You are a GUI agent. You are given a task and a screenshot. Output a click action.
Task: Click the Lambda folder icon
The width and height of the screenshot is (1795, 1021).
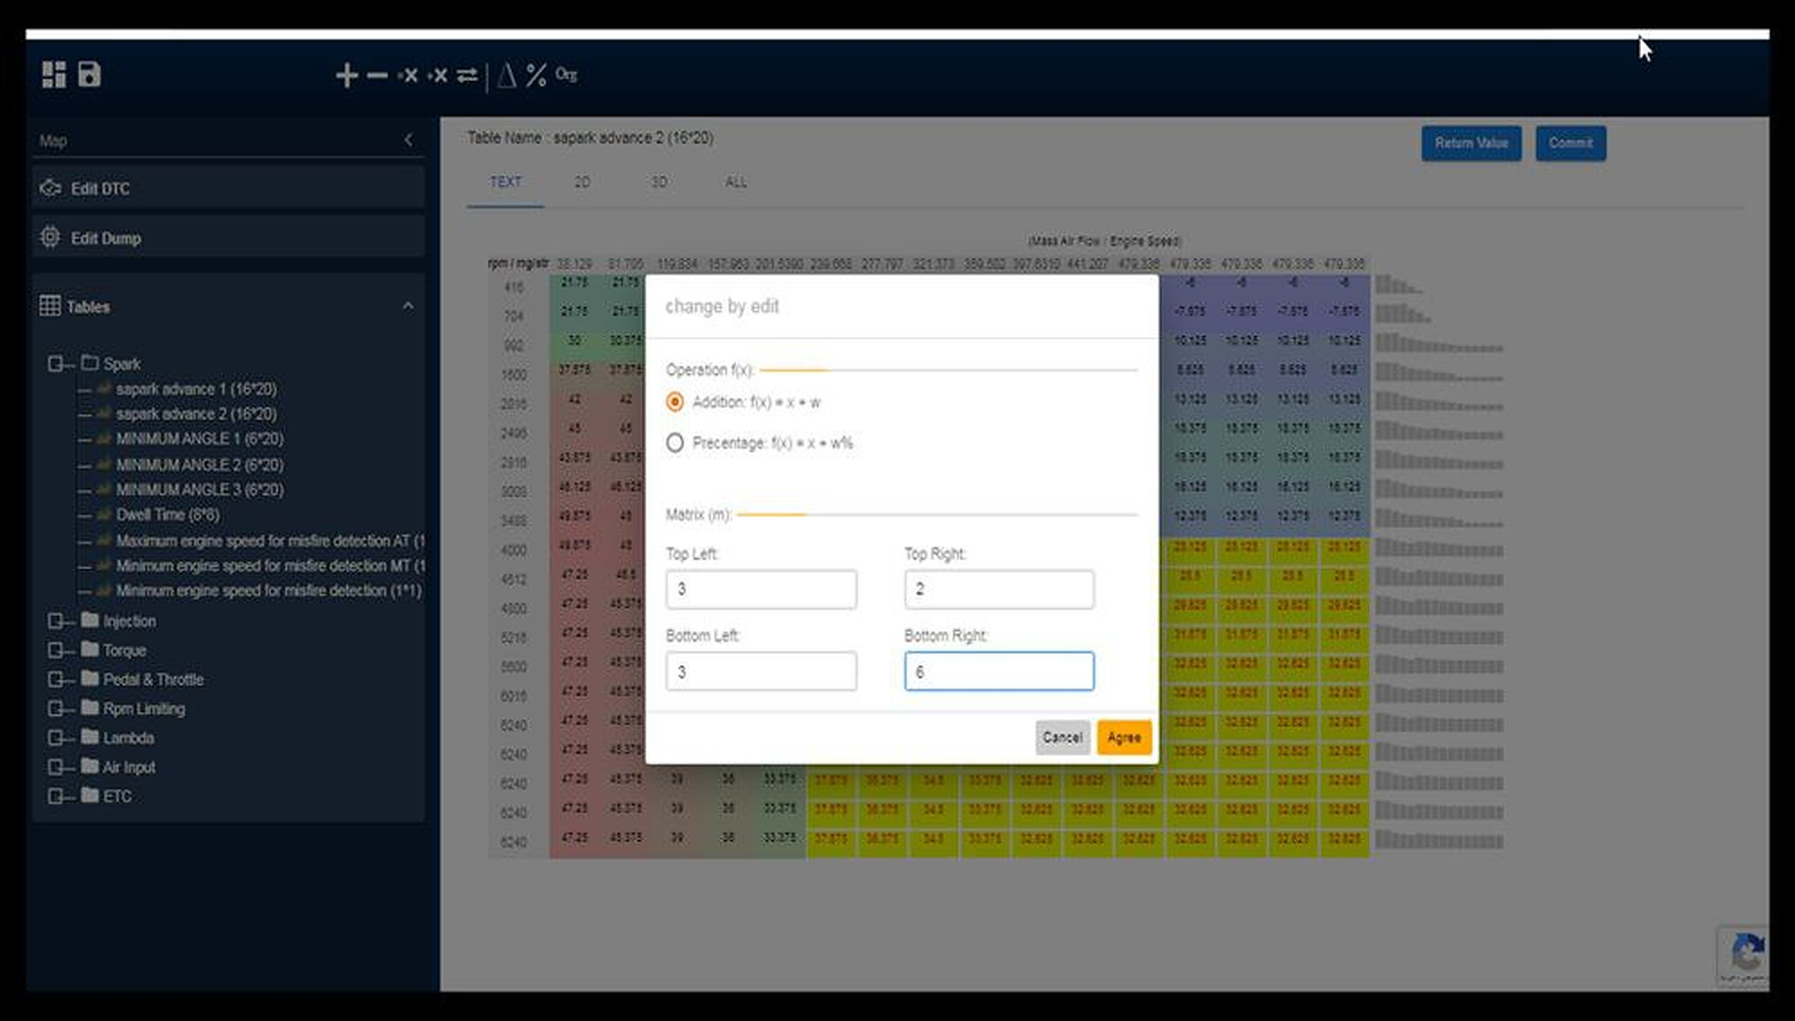pyautogui.click(x=90, y=737)
